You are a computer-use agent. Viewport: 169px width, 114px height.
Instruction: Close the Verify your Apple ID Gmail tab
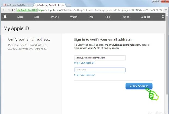(31, 5)
